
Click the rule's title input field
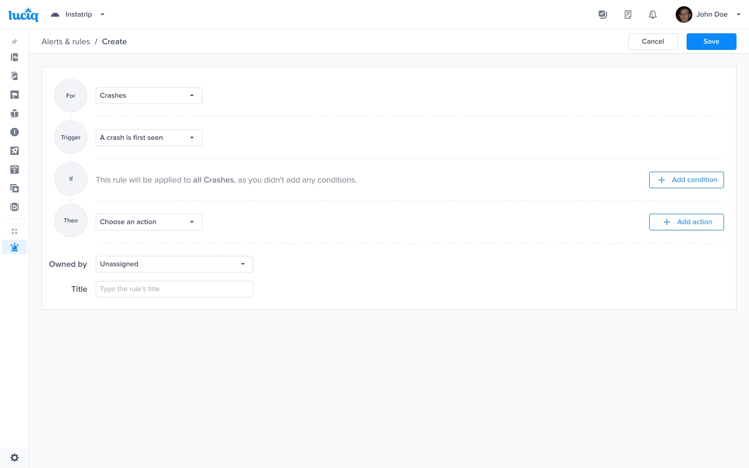(x=174, y=289)
